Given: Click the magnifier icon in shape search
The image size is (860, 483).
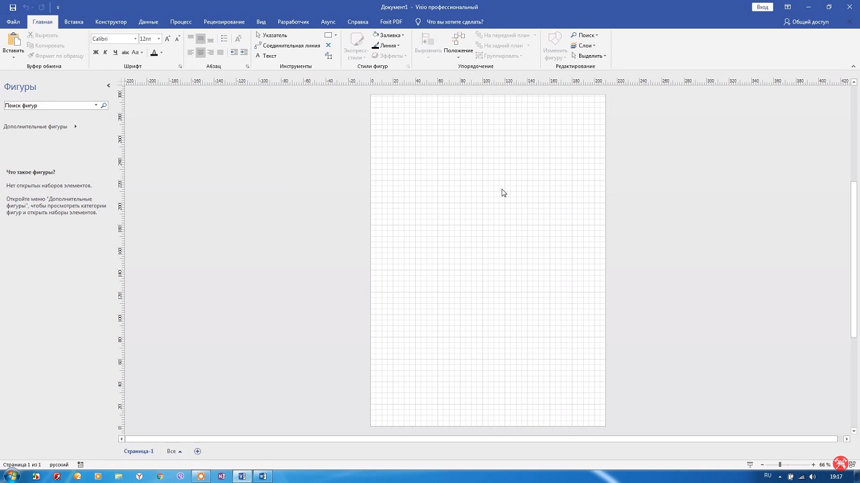Looking at the screenshot, I should [103, 105].
